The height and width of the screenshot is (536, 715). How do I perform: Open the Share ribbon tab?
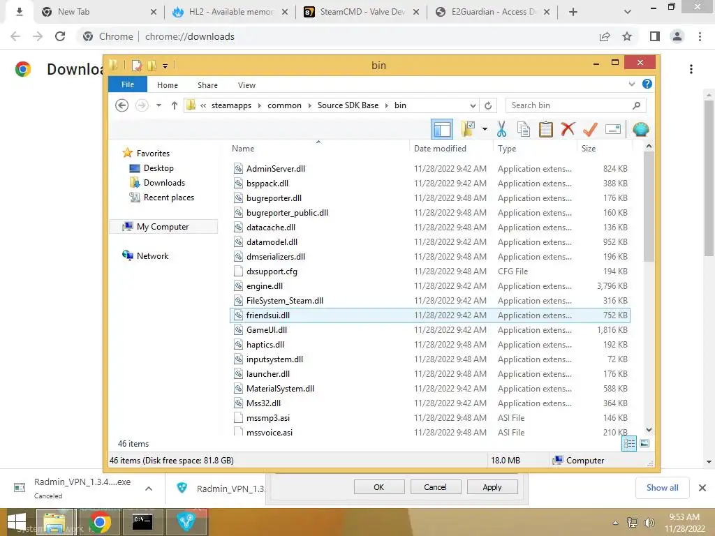207,85
